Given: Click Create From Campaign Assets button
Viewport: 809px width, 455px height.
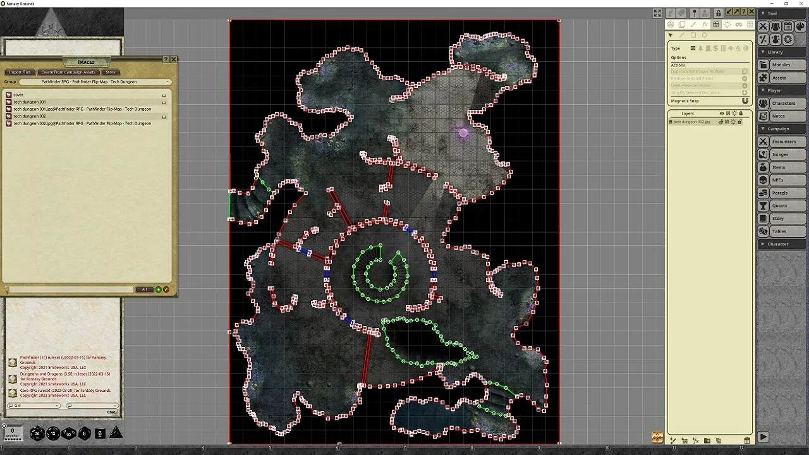Looking at the screenshot, I should pyautogui.click(x=68, y=72).
